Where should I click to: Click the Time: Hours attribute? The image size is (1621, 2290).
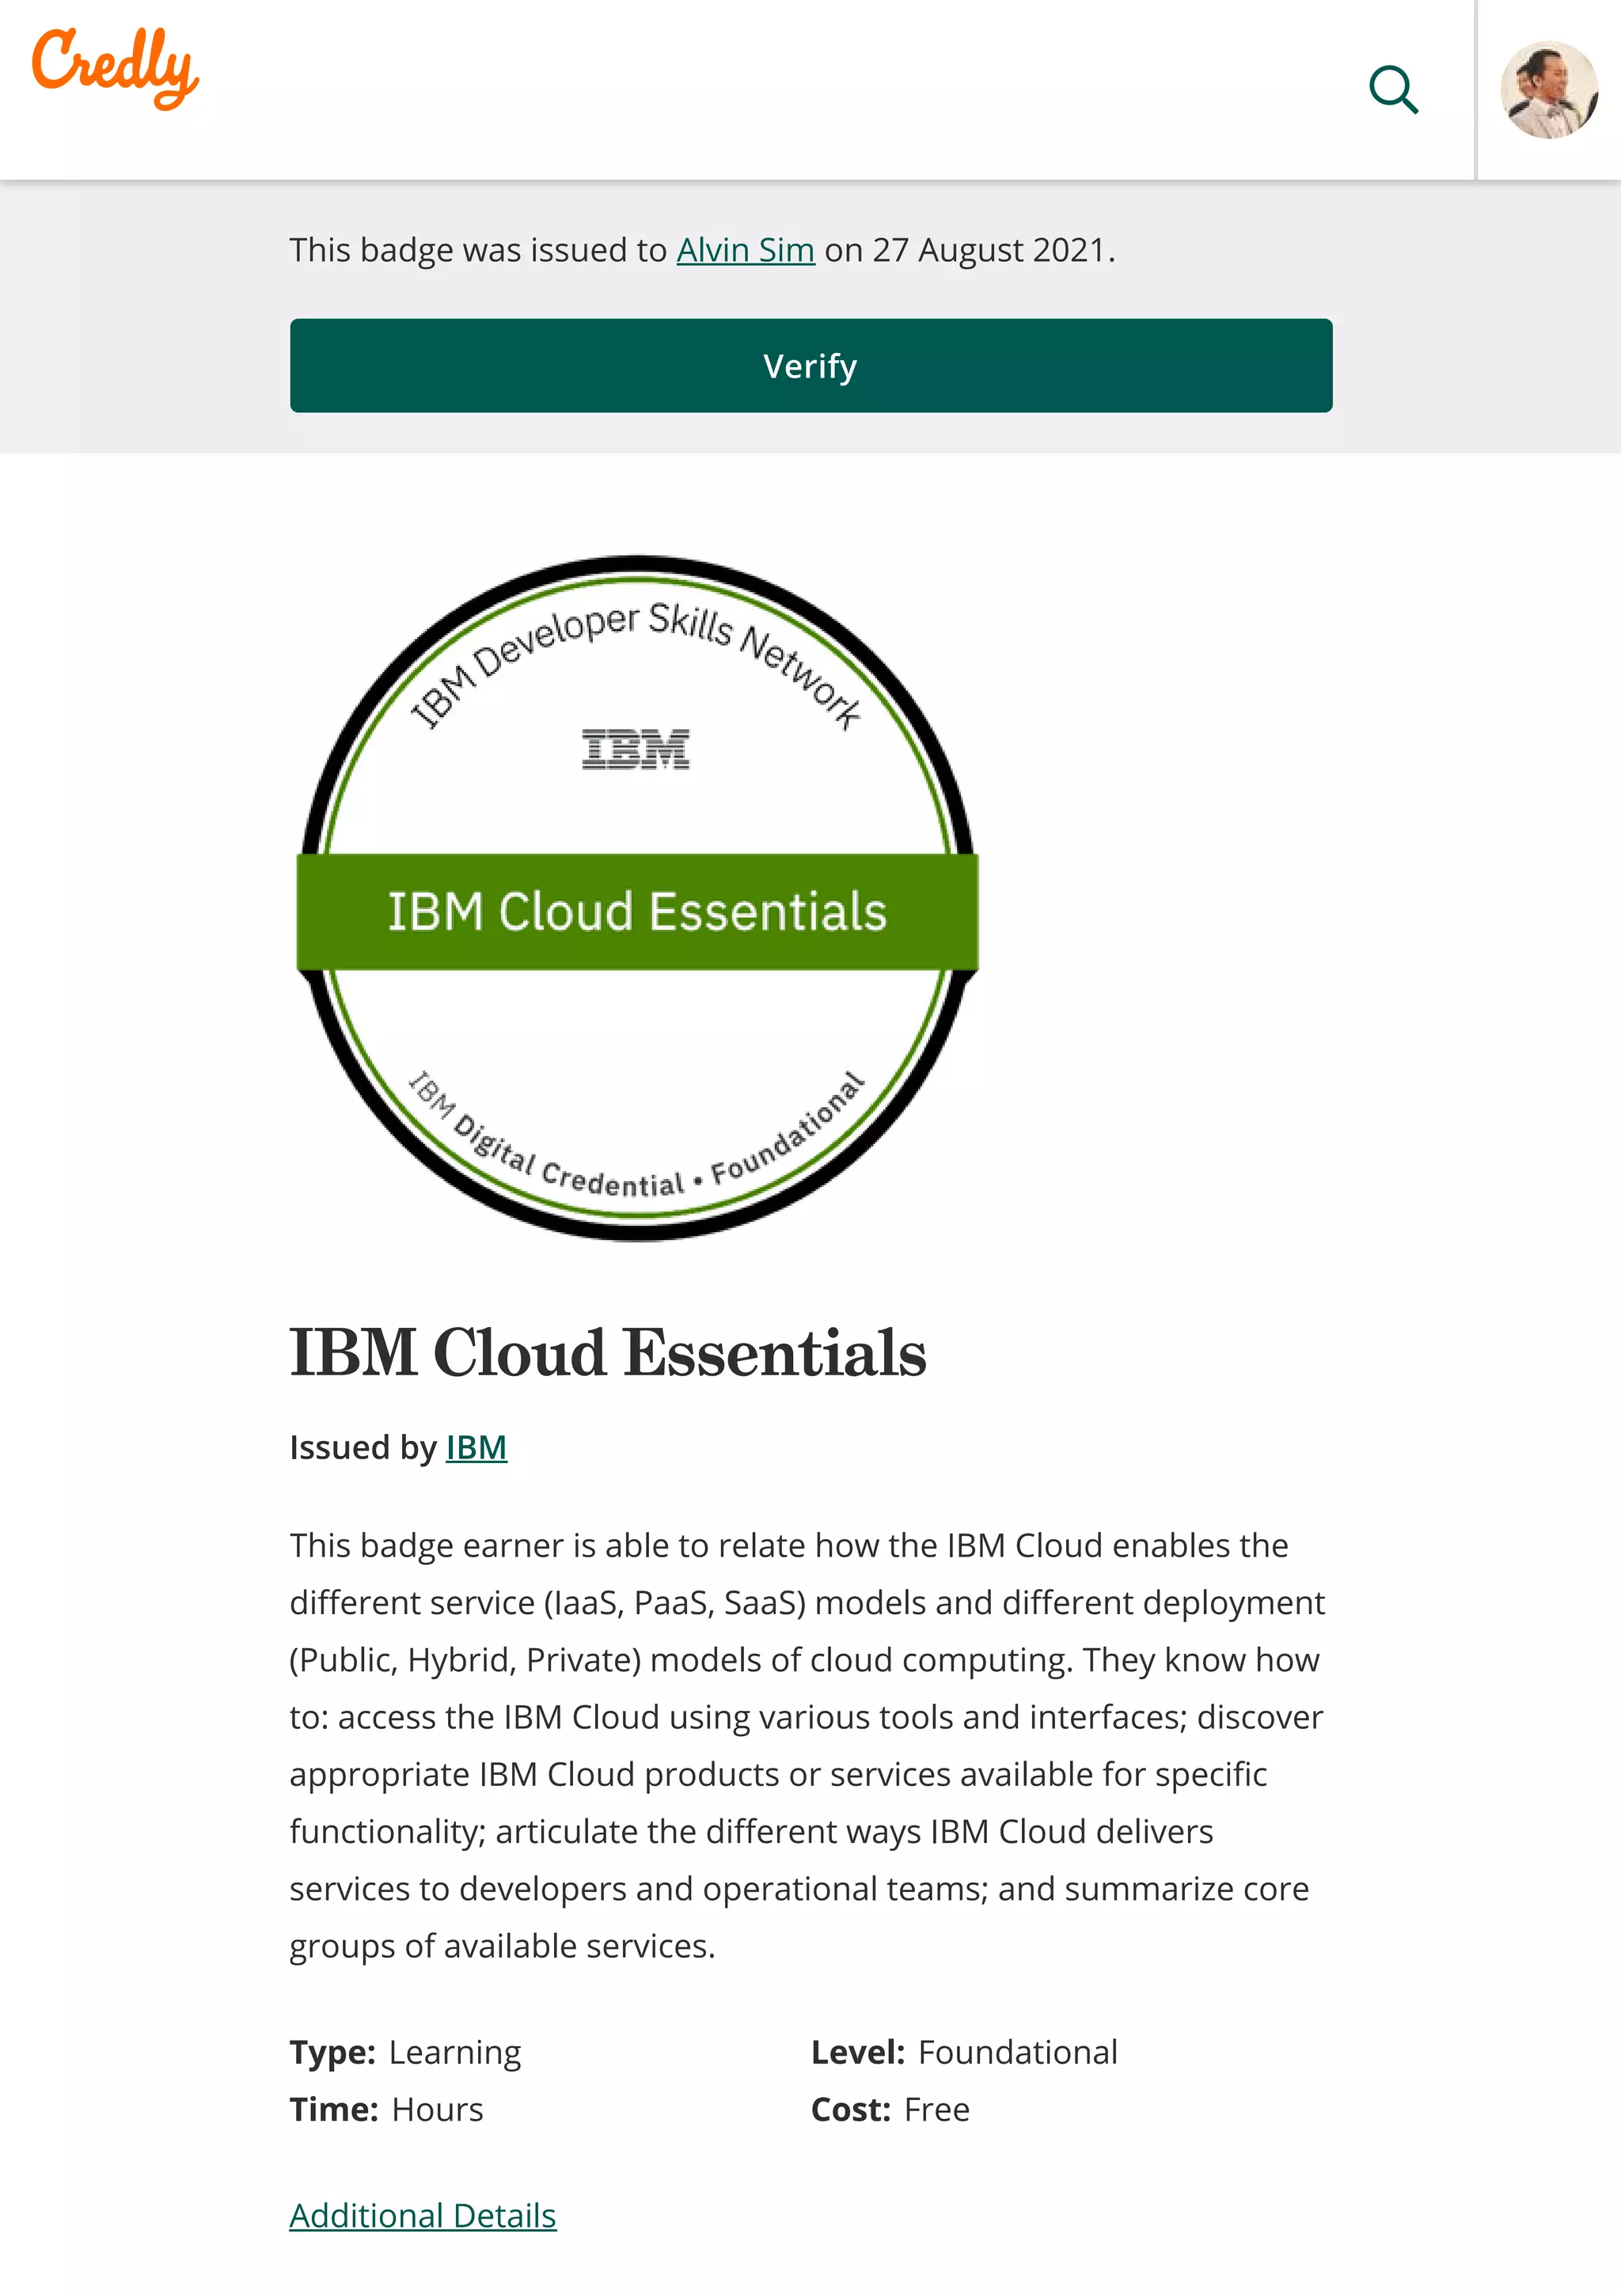386,2110
